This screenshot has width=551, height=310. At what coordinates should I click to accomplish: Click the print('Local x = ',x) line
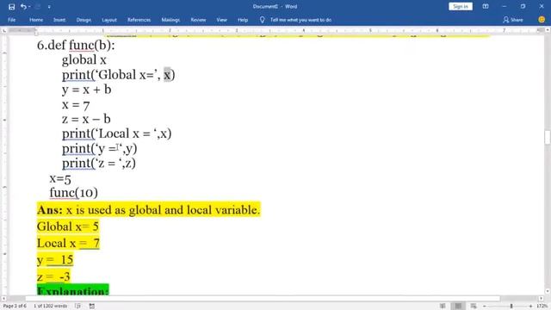tap(117, 133)
